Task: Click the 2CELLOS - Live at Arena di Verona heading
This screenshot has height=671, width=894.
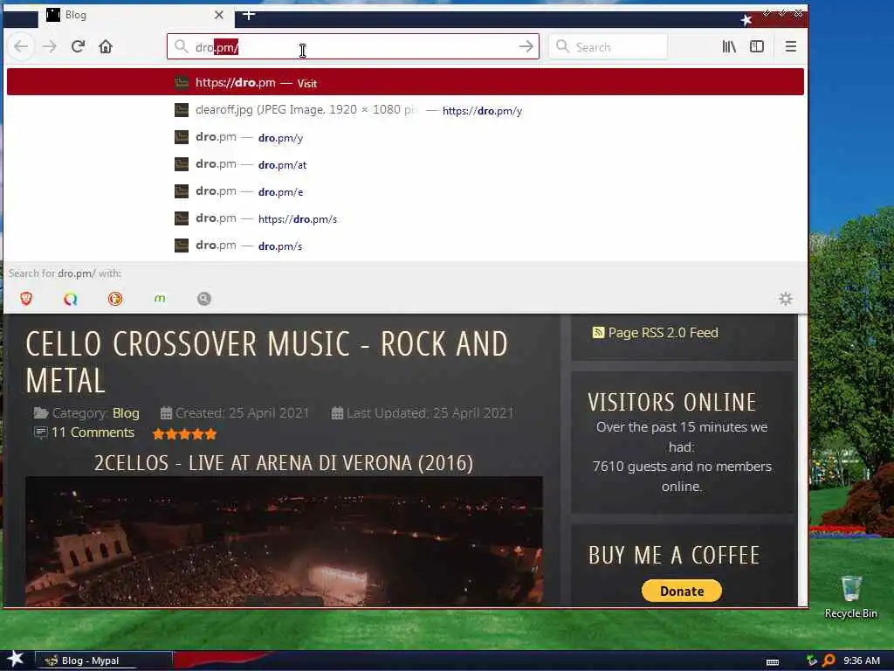Action: pyautogui.click(x=284, y=463)
